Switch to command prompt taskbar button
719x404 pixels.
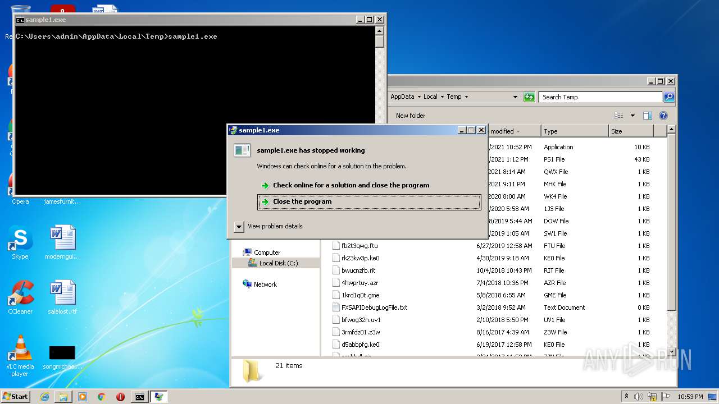(139, 397)
